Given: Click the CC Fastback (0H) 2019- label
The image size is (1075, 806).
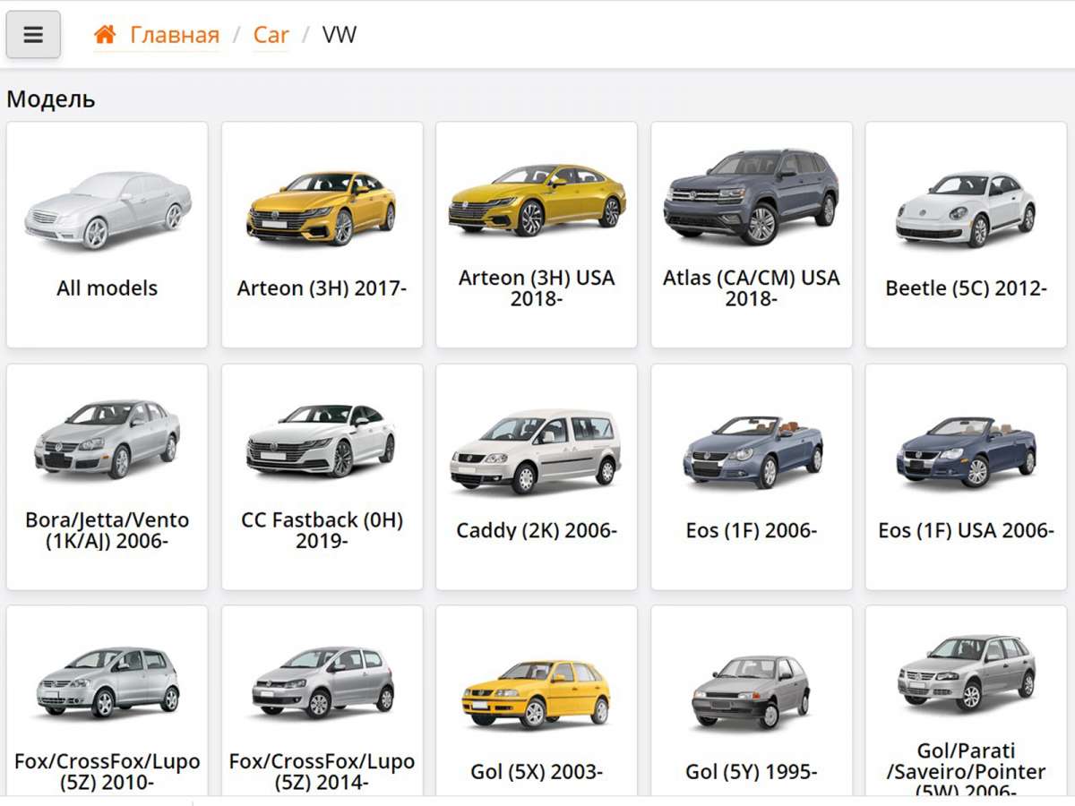Looking at the screenshot, I should (x=322, y=530).
